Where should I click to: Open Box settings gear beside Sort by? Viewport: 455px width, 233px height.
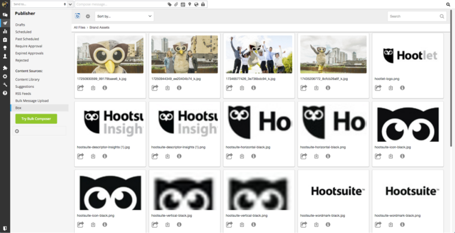(x=88, y=17)
